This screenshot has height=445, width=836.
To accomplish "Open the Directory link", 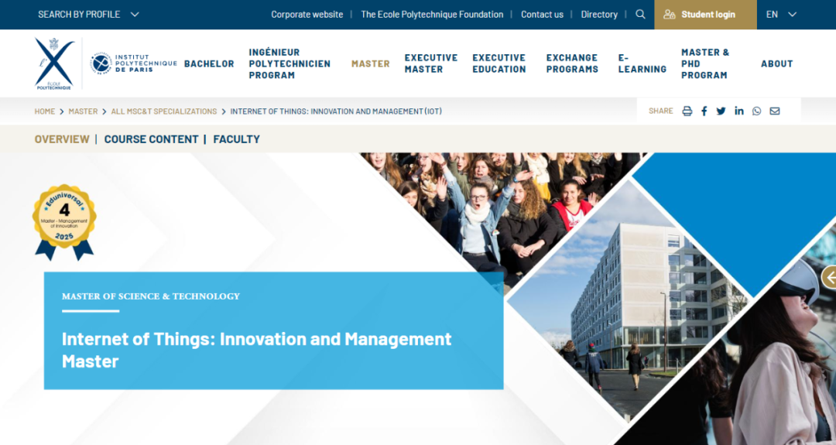I will coord(598,15).
